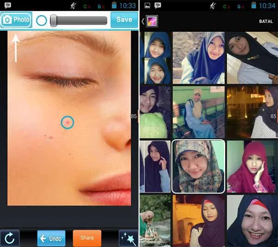Tap the small dark spots on the cheek
The image size is (278, 247).
[49, 137]
